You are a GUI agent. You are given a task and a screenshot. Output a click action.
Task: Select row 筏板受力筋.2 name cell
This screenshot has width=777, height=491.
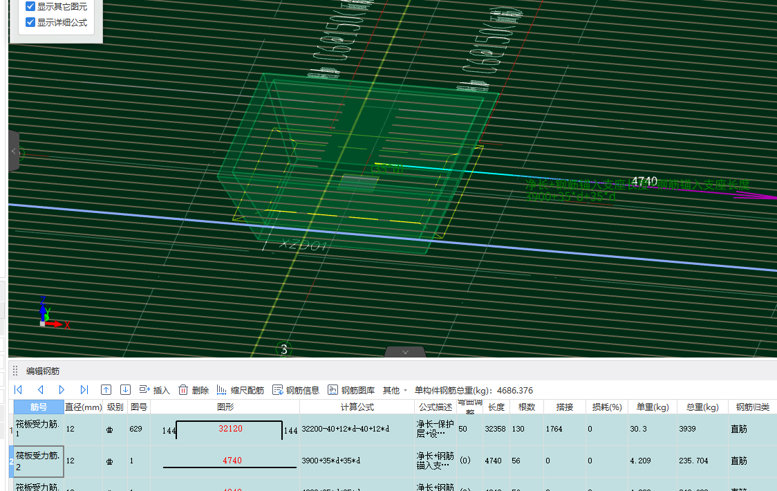point(39,461)
